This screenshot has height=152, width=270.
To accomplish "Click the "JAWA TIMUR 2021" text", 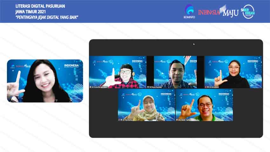I will (30, 12).
